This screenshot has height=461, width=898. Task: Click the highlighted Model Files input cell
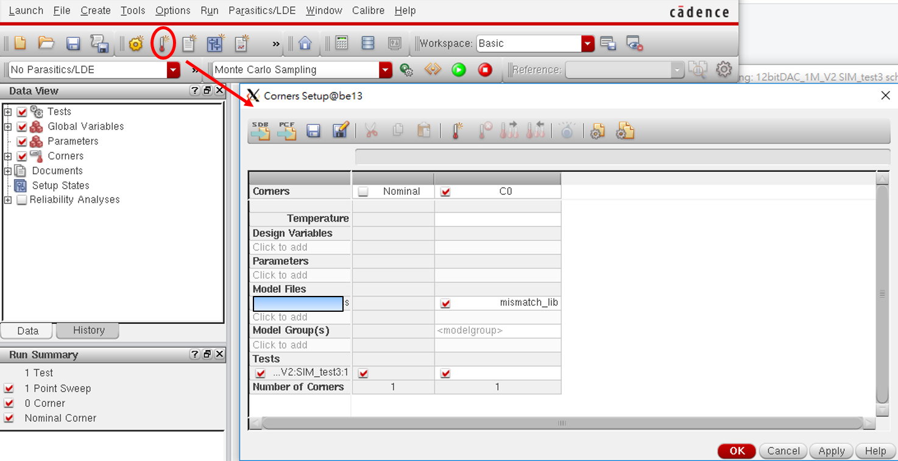click(298, 303)
